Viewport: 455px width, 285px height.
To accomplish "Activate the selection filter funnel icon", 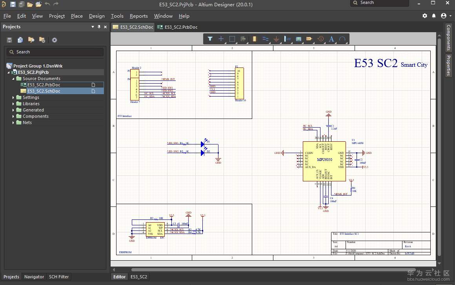I will pos(210,39).
